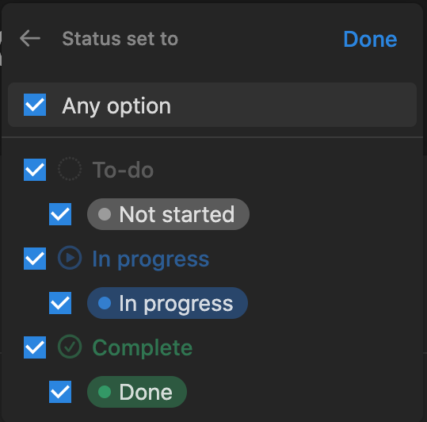Image resolution: width=427 pixels, height=422 pixels.
Task: Click the gray dot in Not started pill
Action: point(105,214)
